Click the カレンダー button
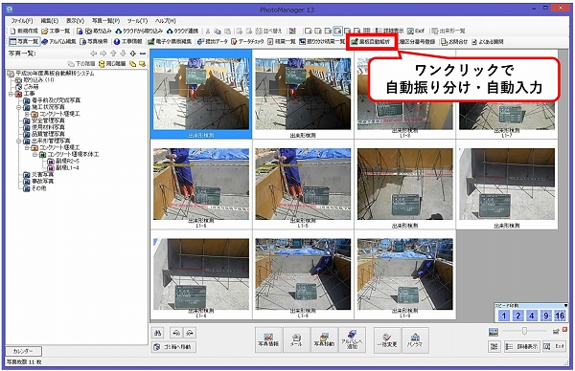 [23, 351]
